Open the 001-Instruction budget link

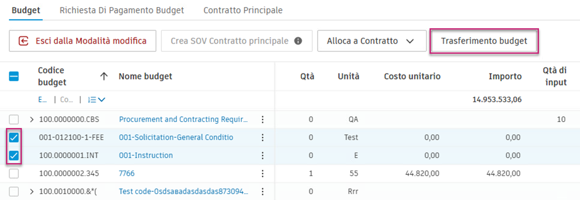146,156
